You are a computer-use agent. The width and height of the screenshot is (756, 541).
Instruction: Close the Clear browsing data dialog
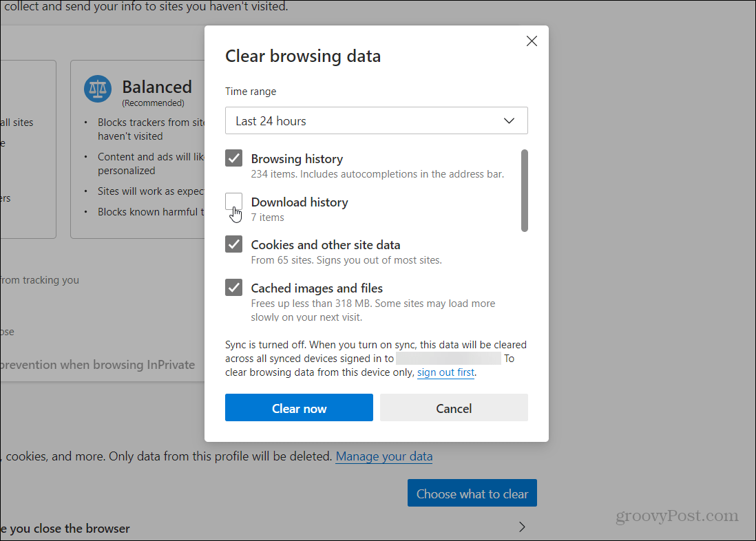tap(532, 41)
